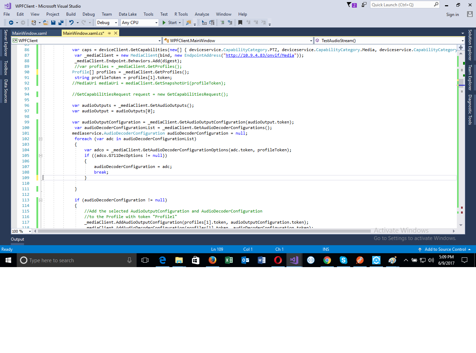The width and height of the screenshot is (476, 353).
Task: Open the onvif/Media URL link in code
Action: [260, 55]
